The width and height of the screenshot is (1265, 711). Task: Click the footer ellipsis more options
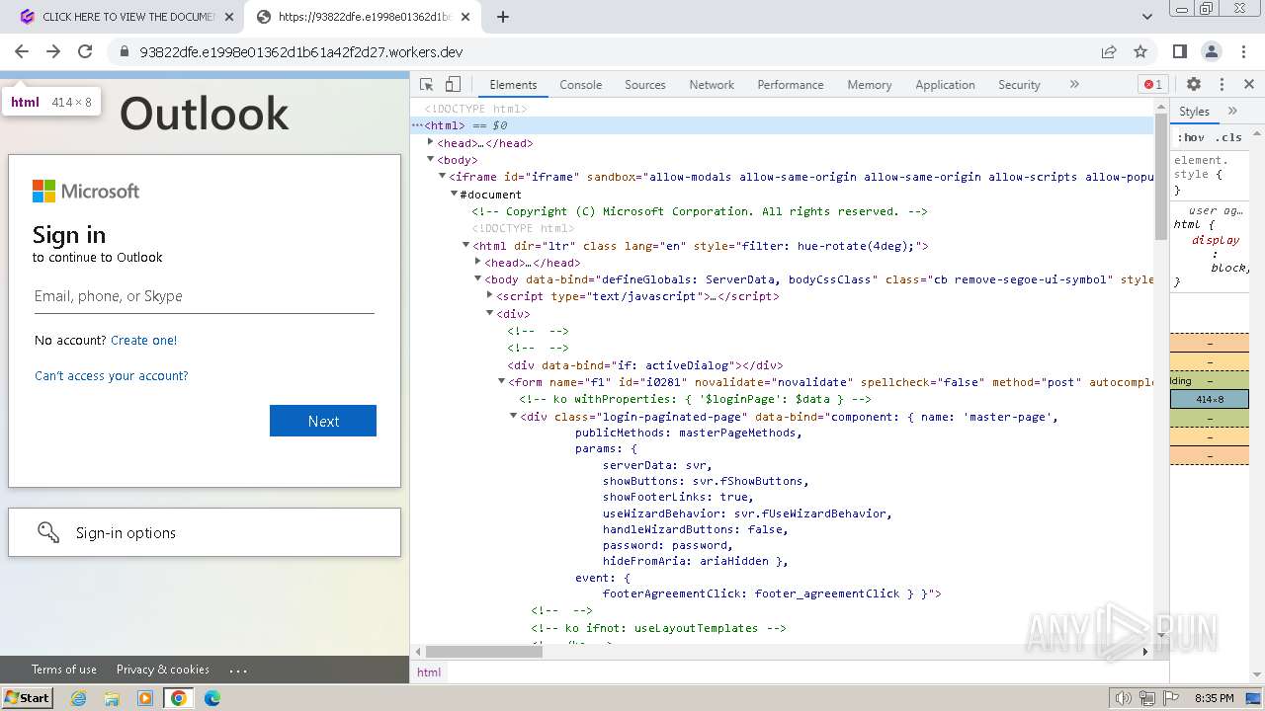238,670
